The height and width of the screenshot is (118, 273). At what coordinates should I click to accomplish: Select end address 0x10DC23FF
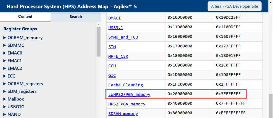pos(228,17)
